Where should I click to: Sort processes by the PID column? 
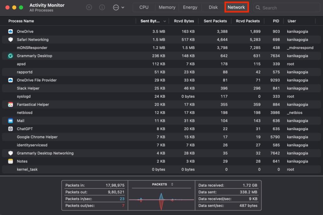point(276,21)
